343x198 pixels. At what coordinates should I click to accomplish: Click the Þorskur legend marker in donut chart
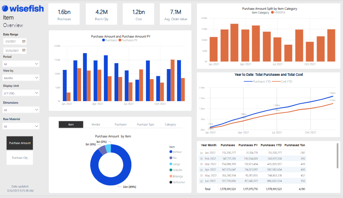(170, 152)
